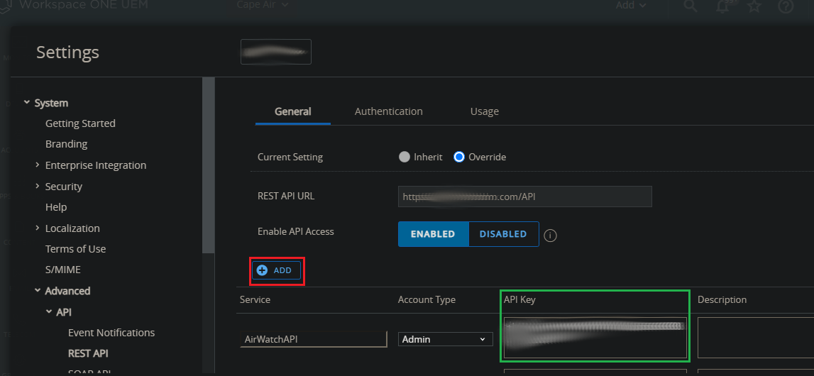
Task: Open Getting Started in the settings tree
Action: coord(80,123)
